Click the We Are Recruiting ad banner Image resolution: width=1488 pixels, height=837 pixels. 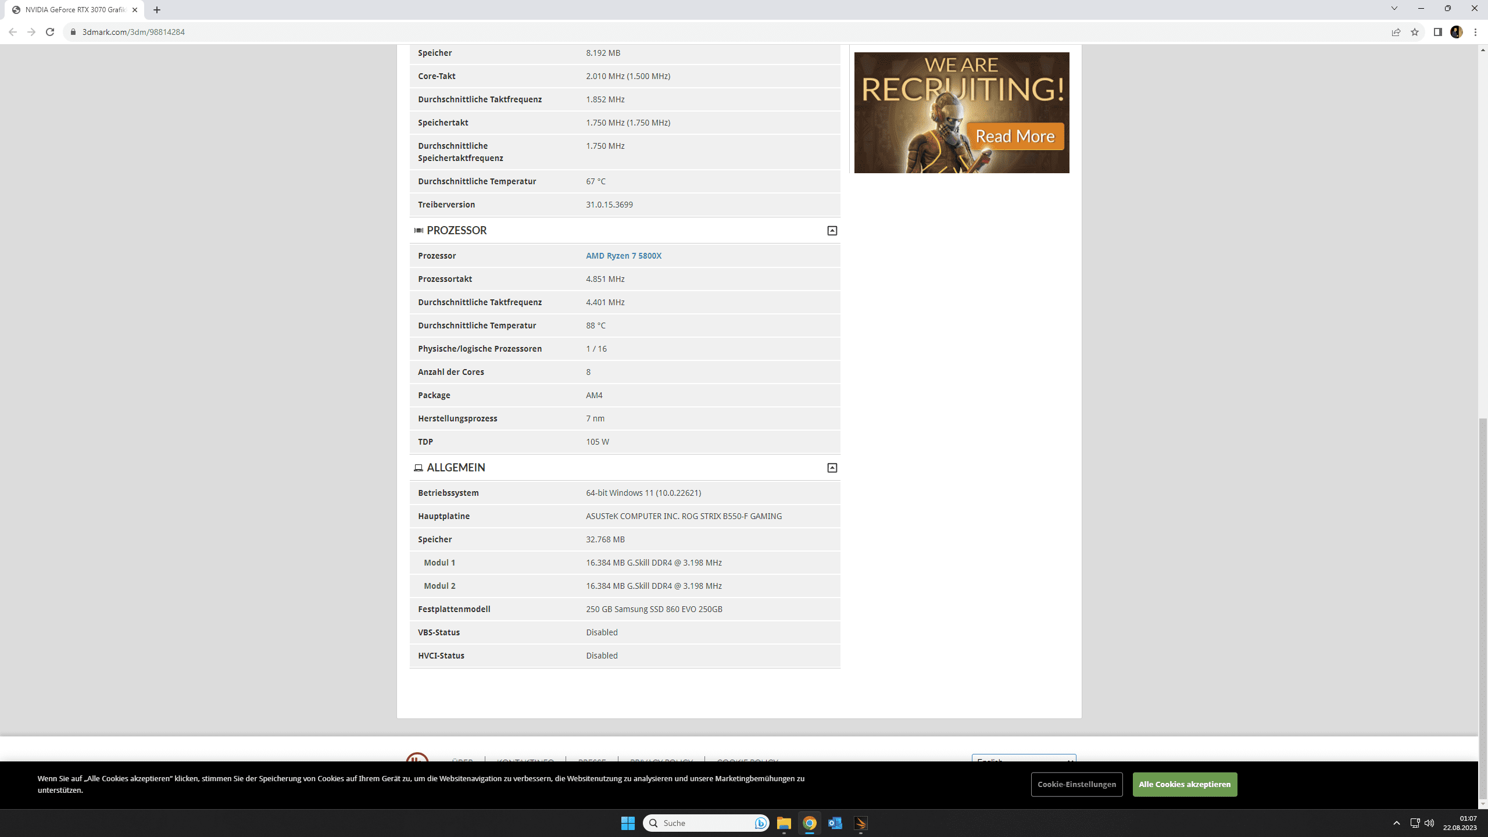tap(961, 112)
